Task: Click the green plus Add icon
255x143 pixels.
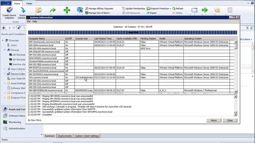Action: pos(67,10)
